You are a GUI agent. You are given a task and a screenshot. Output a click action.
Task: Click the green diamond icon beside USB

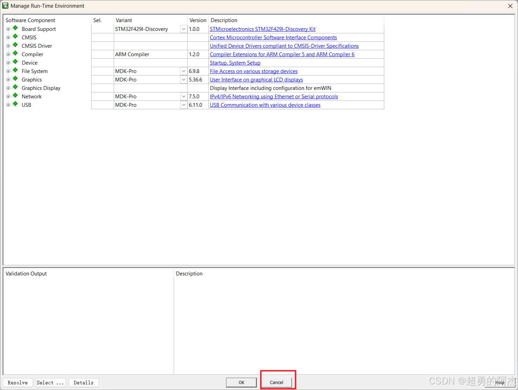click(15, 104)
